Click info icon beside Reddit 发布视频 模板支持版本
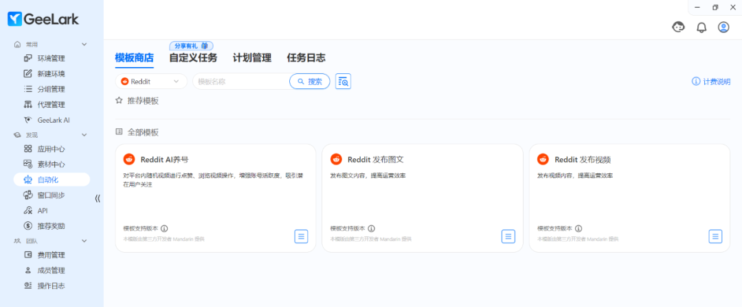This screenshot has width=742, height=307. tap(578, 228)
